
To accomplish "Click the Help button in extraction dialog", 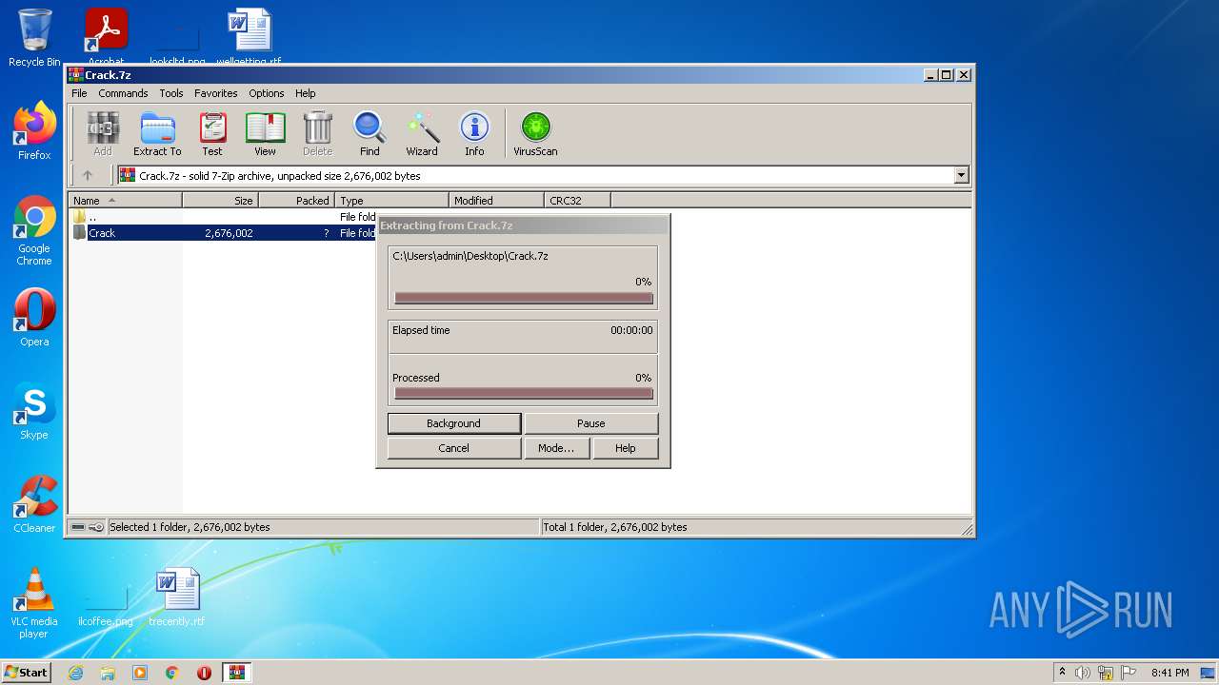I will click(625, 448).
